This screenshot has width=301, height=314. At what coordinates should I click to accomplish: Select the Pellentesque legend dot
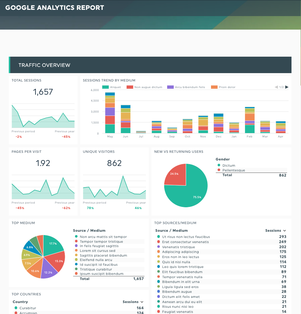click(219, 170)
